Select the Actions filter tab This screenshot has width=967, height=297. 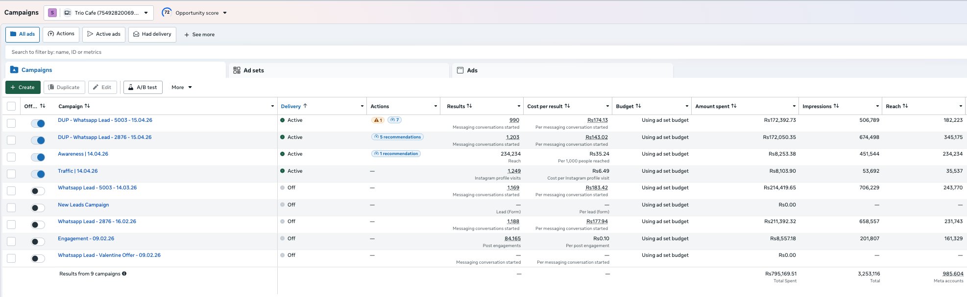tap(61, 34)
